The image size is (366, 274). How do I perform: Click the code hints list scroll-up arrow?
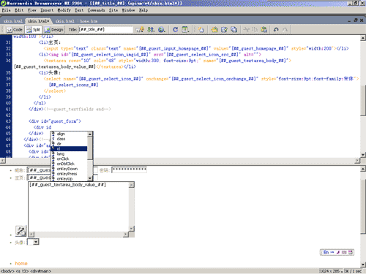[x=90, y=134]
